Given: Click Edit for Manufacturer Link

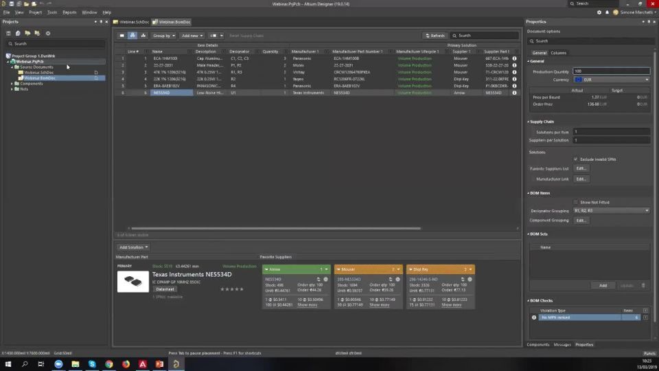Looking at the screenshot, I should [x=581, y=179].
